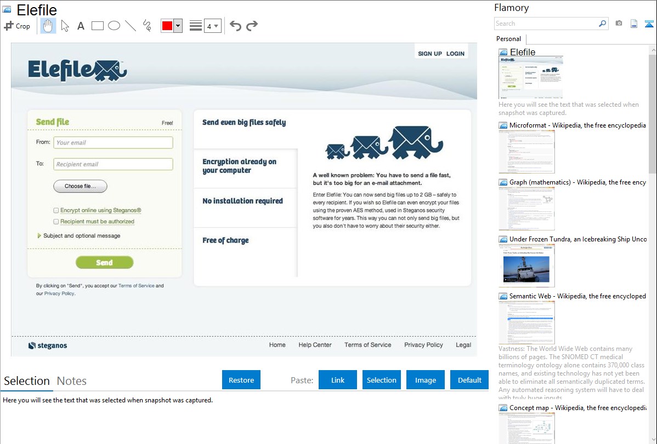Select the straight Line tool
This screenshot has height=444, width=657.
[x=131, y=26]
